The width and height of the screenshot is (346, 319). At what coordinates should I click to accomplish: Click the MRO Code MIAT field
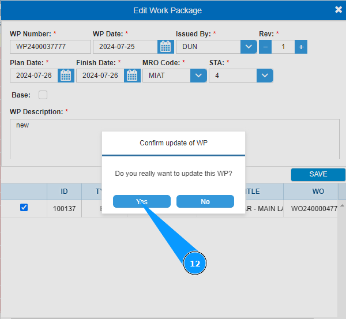click(167, 76)
